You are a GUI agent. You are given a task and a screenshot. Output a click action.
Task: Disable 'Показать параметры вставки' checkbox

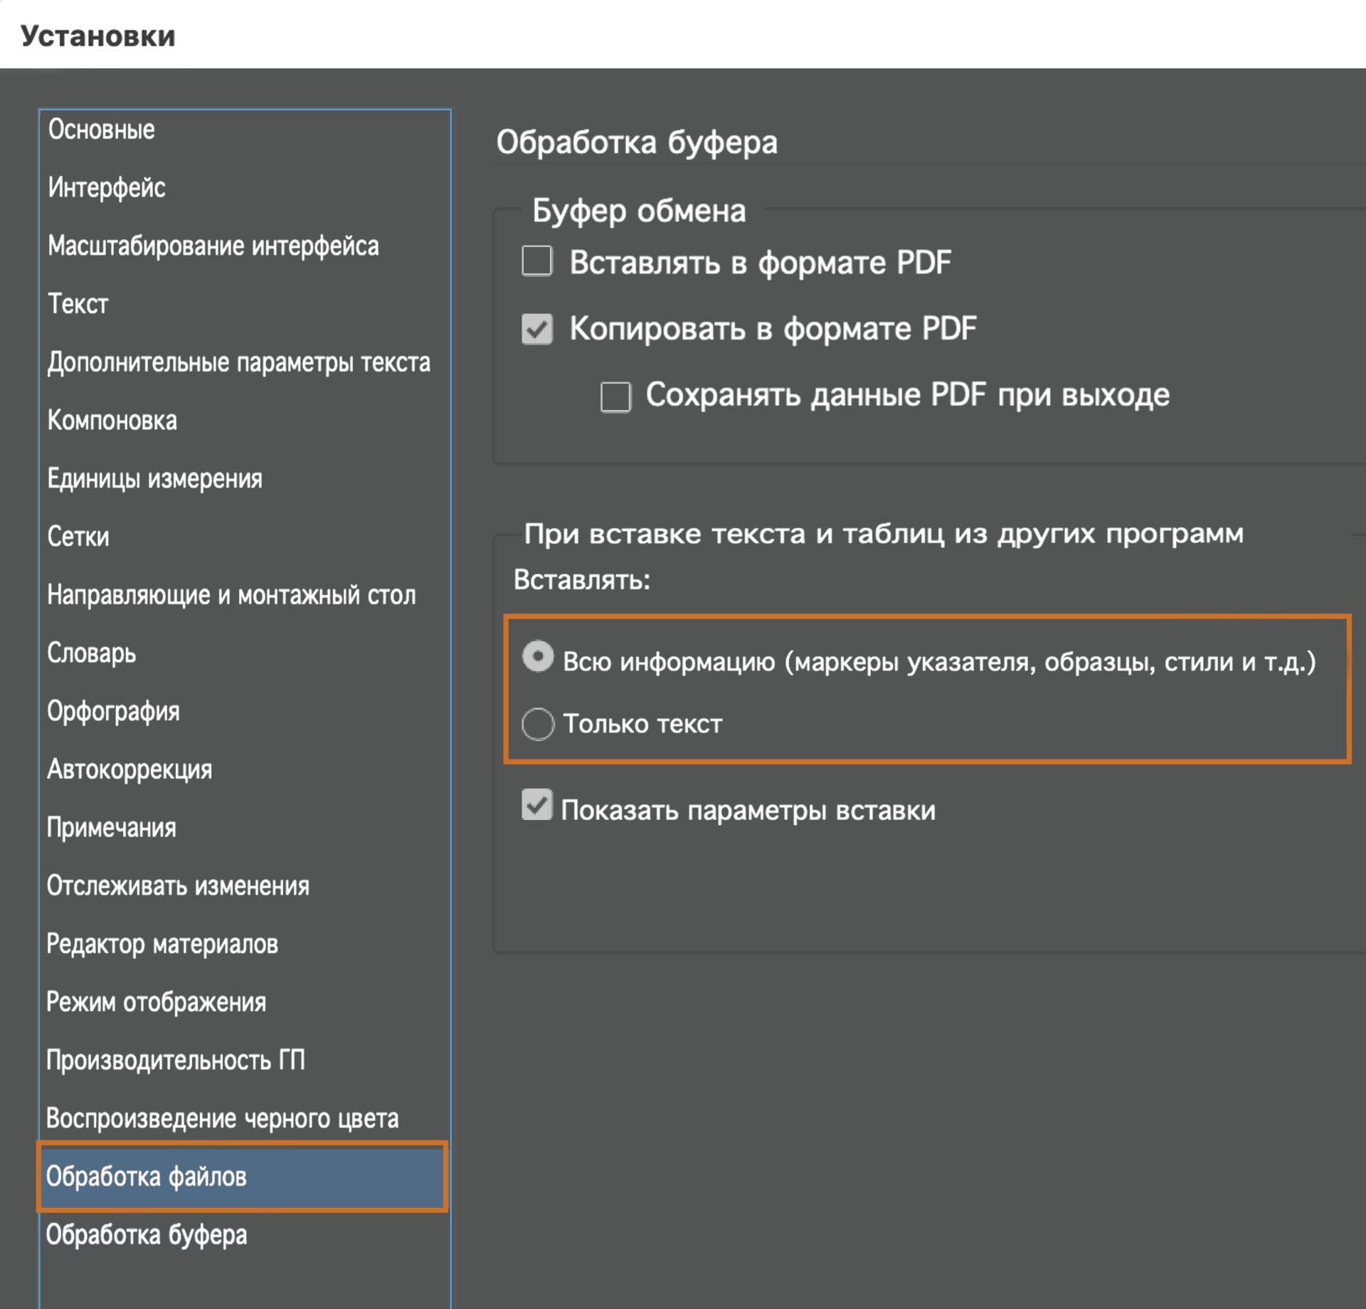(537, 806)
